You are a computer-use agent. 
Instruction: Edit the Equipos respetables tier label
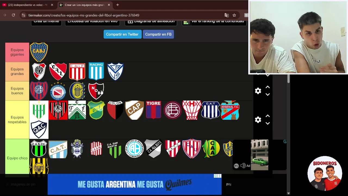point(17,120)
